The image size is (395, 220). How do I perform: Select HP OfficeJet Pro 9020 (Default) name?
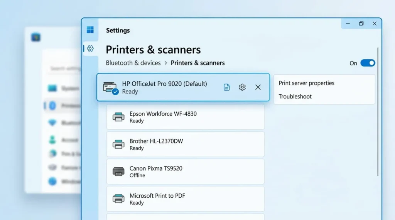[164, 83]
